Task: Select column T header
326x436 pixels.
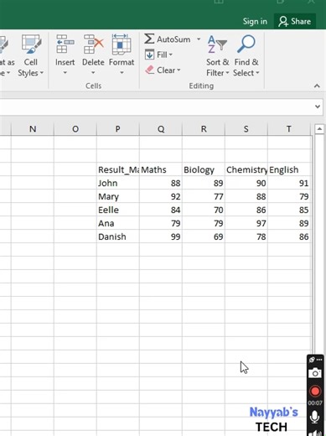Action: [x=289, y=129]
